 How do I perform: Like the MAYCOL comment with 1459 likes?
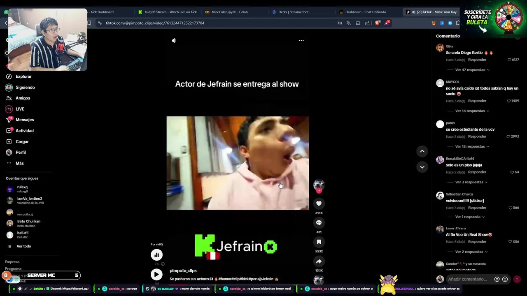pyautogui.click(x=509, y=101)
